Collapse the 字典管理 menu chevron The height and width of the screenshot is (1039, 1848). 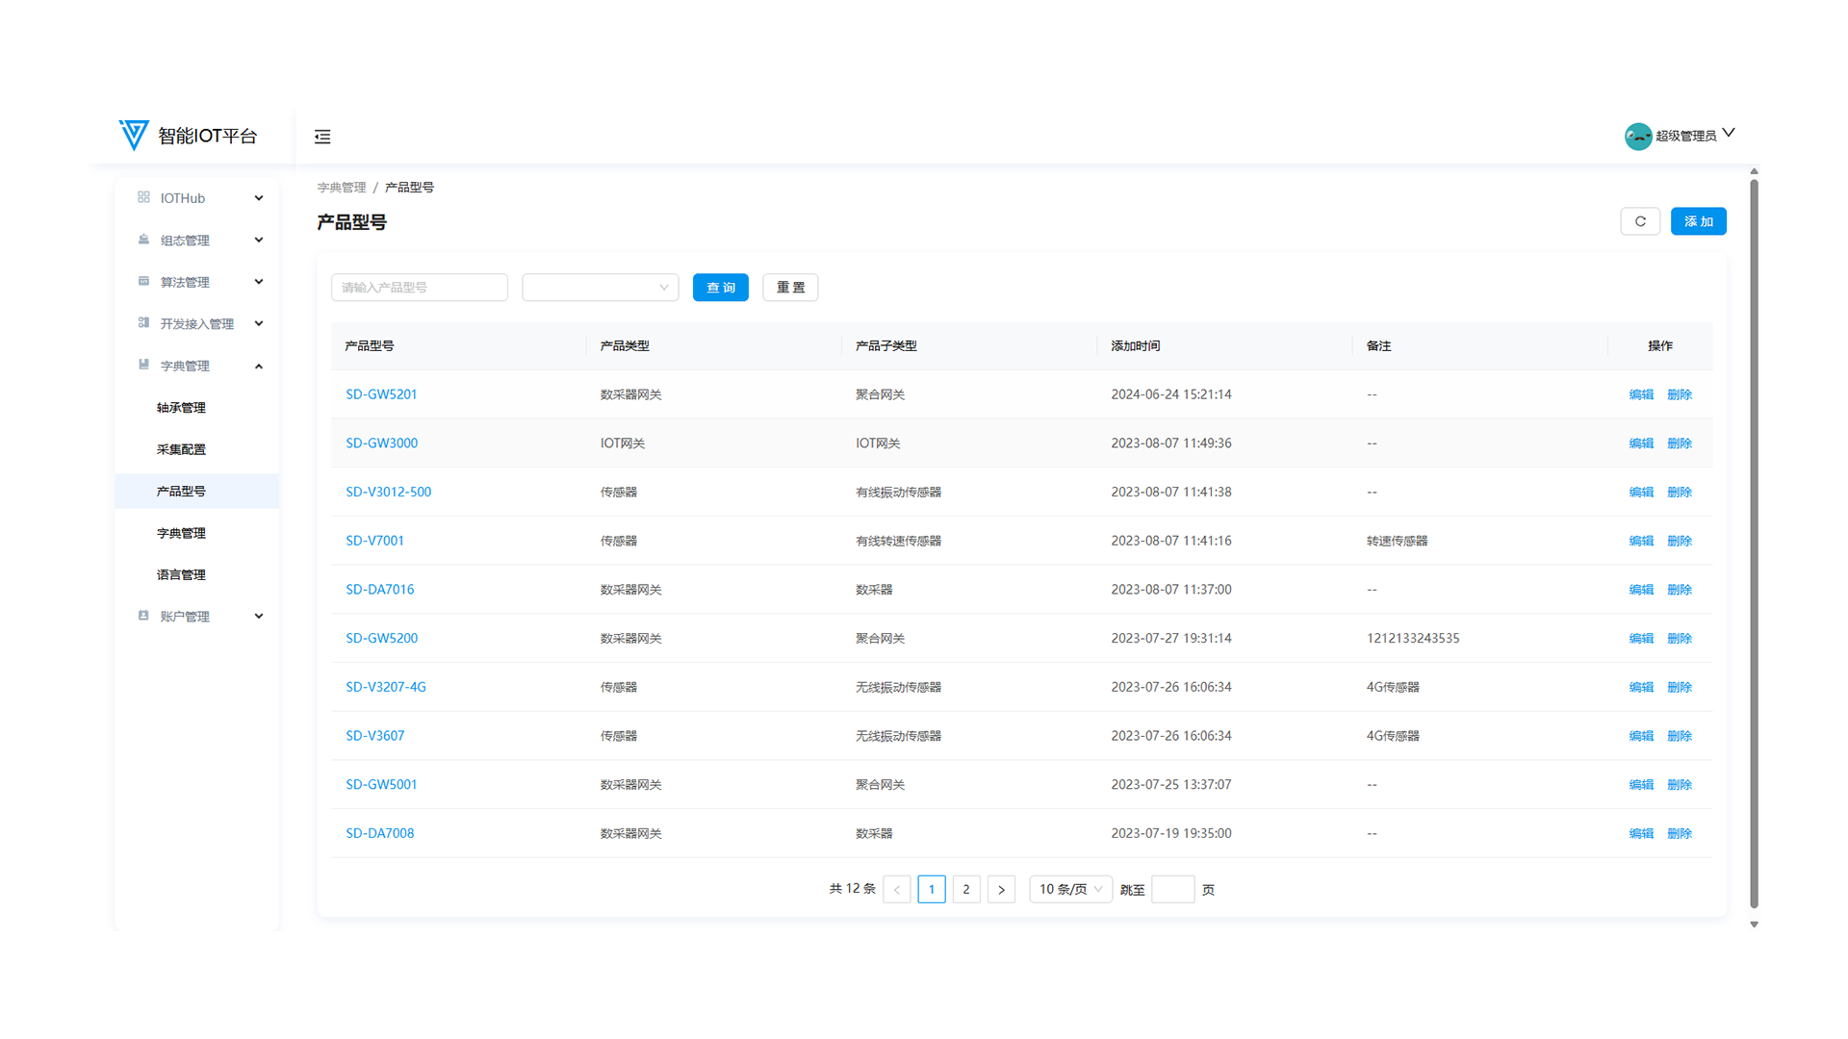(x=259, y=366)
